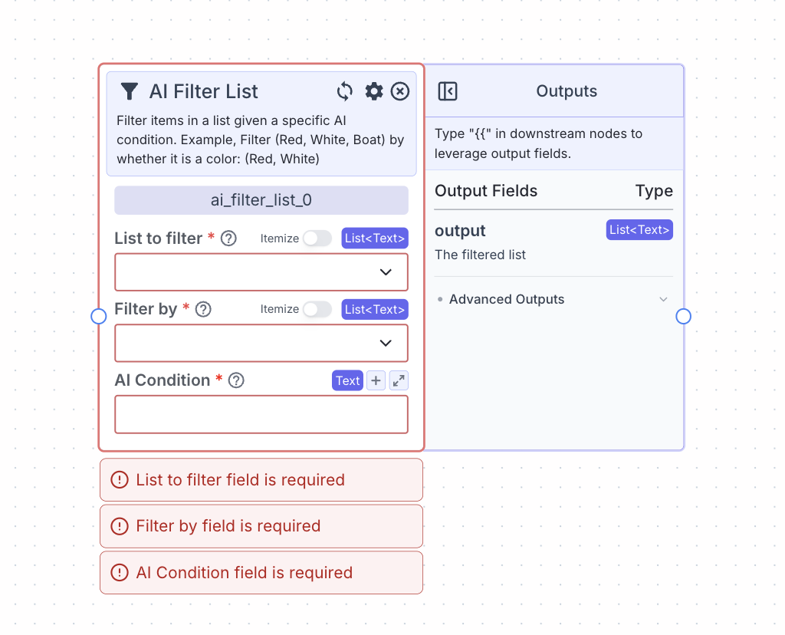The width and height of the screenshot is (785, 635).
Task: Collapse the Outputs panel via its sidebar icon
Action: click(x=448, y=90)
